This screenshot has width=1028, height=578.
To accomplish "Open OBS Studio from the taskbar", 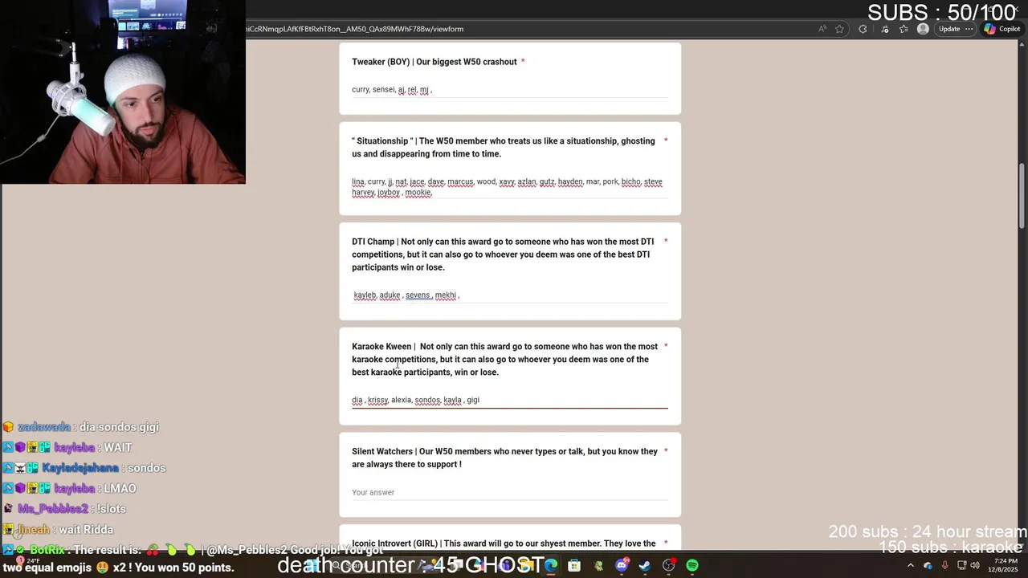I will click(668, 566).
